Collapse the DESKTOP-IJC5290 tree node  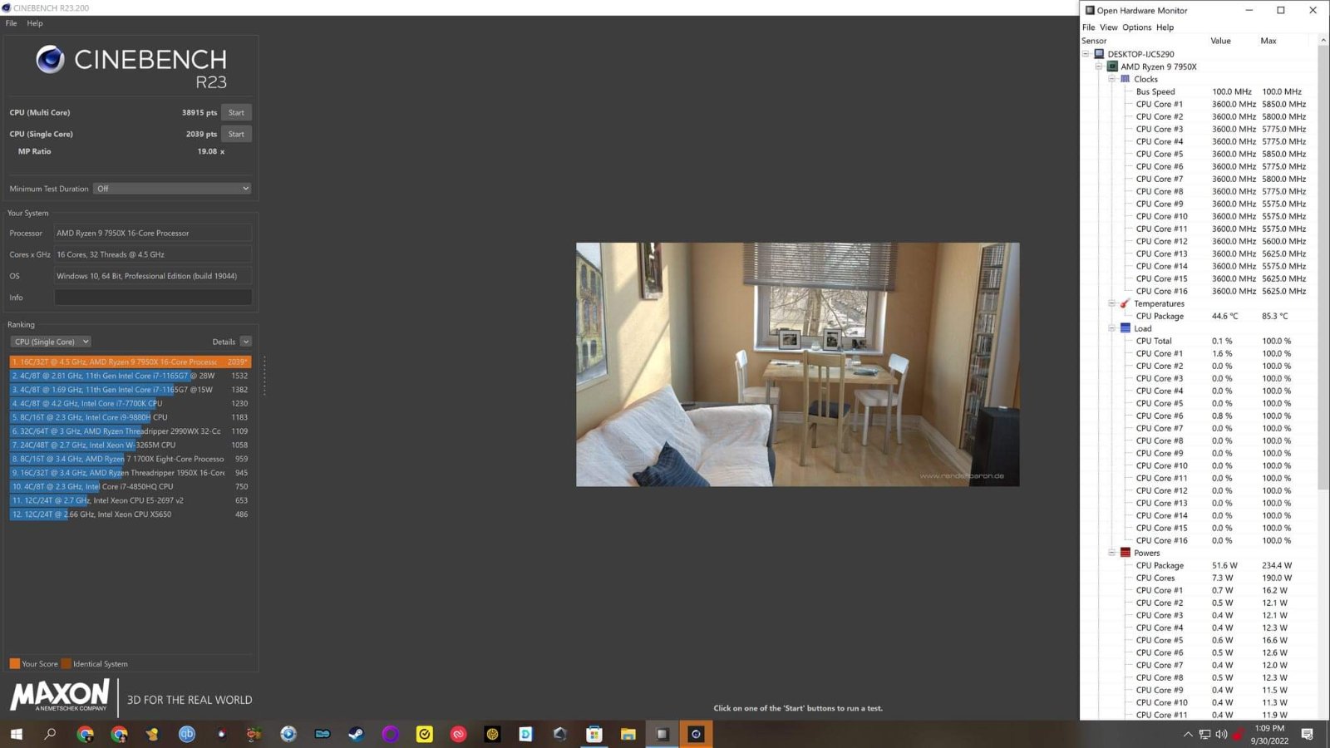(x=1086, y=54)
